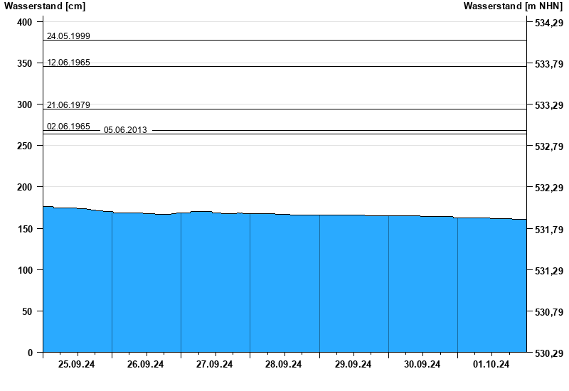
Task: Click the 28.09.24 date label
Action: 283,365
